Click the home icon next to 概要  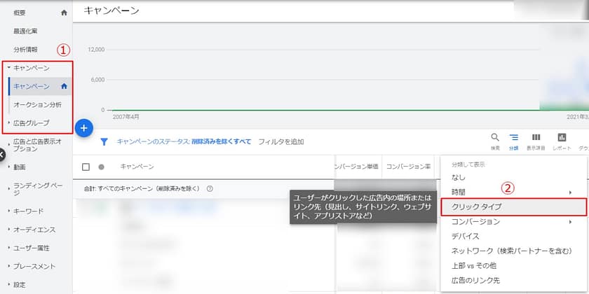pyautogui.click(x=65, y=13)
